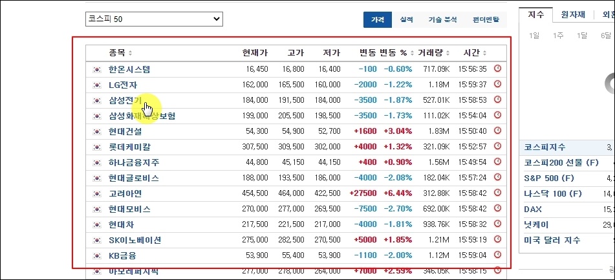Image resolution: width=615 pixels, height=280 pixels.
Task: Click the 현재가 column header
Action: 255,53
